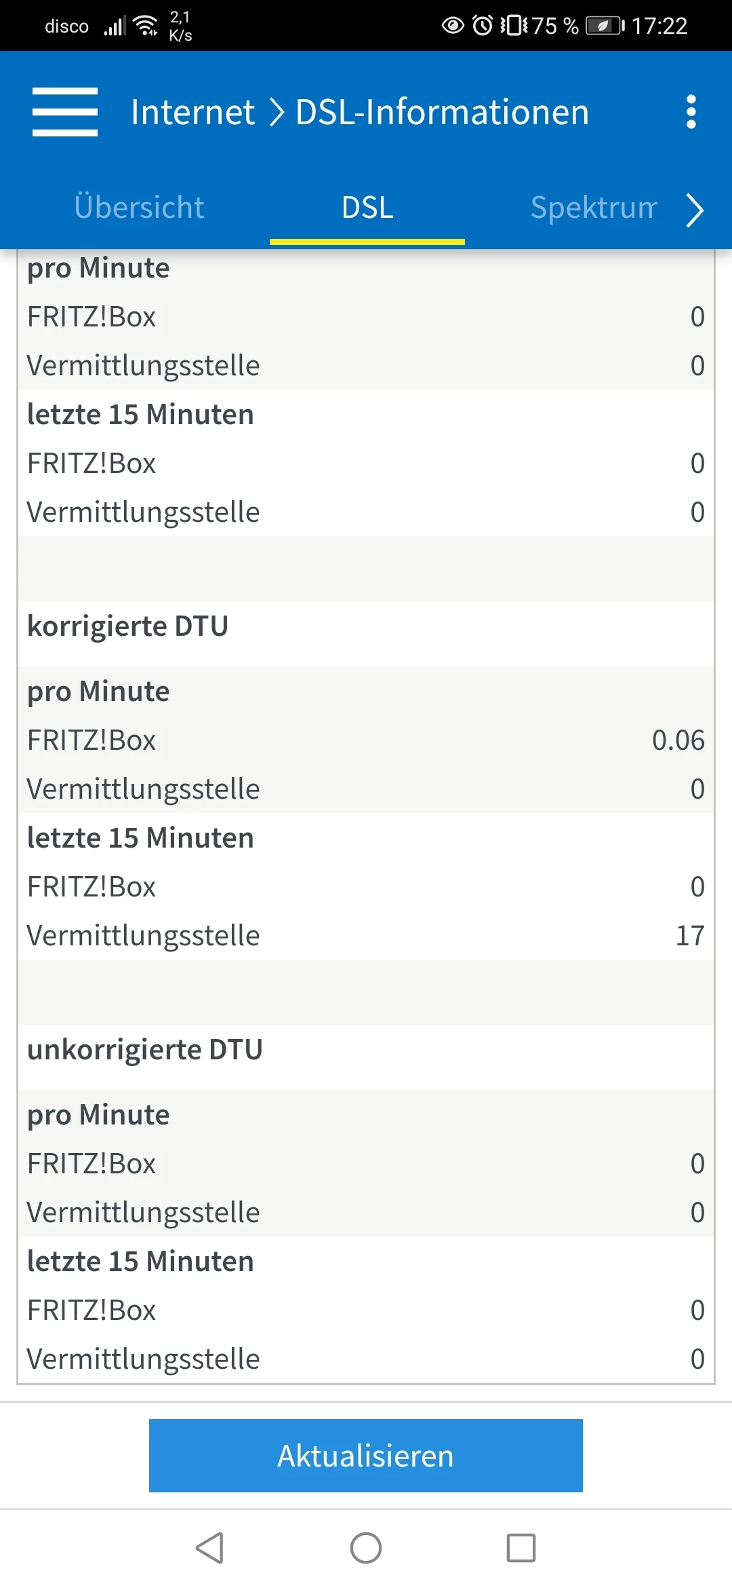Tap the battery icon in status bar
732x1588 pixels.
coord(604,26)
